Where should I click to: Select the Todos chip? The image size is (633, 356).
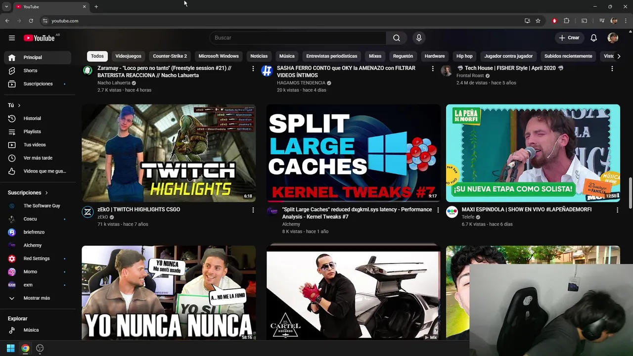pos(97,56)
